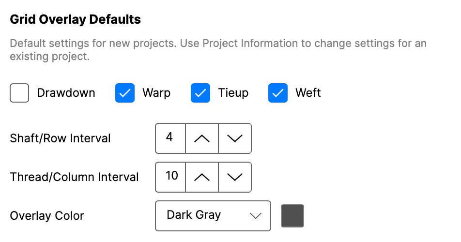Decrement Thread/Column Interval using down arrow
Screen dimensions: 461x242
pos(235,177)
